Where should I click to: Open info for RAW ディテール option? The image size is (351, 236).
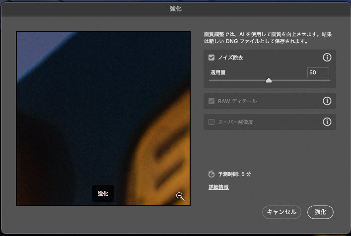(x=327, y=101)
